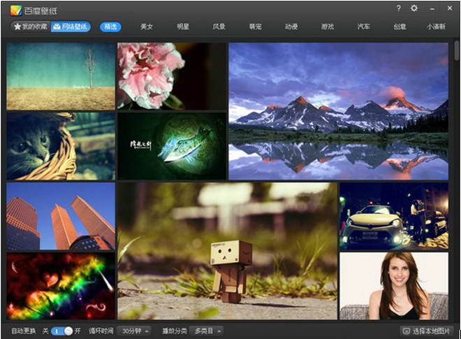
Task: Select the 美女 category
Action: 147,27
